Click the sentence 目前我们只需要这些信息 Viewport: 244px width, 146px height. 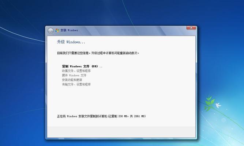pyautogui.click(x=74, y=53)
